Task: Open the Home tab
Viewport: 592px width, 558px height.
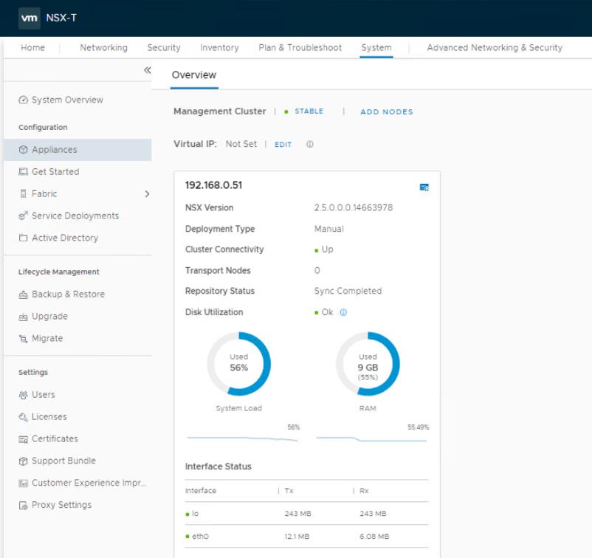Action: point(32,47)
